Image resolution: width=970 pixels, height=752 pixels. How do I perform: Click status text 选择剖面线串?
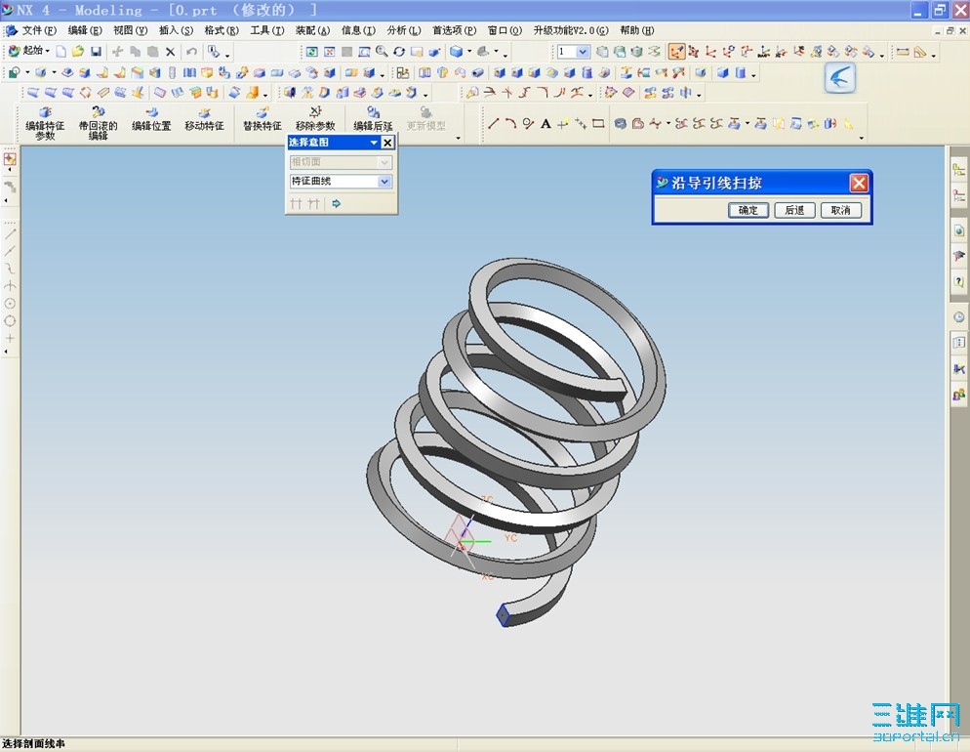tap(33, 743)
